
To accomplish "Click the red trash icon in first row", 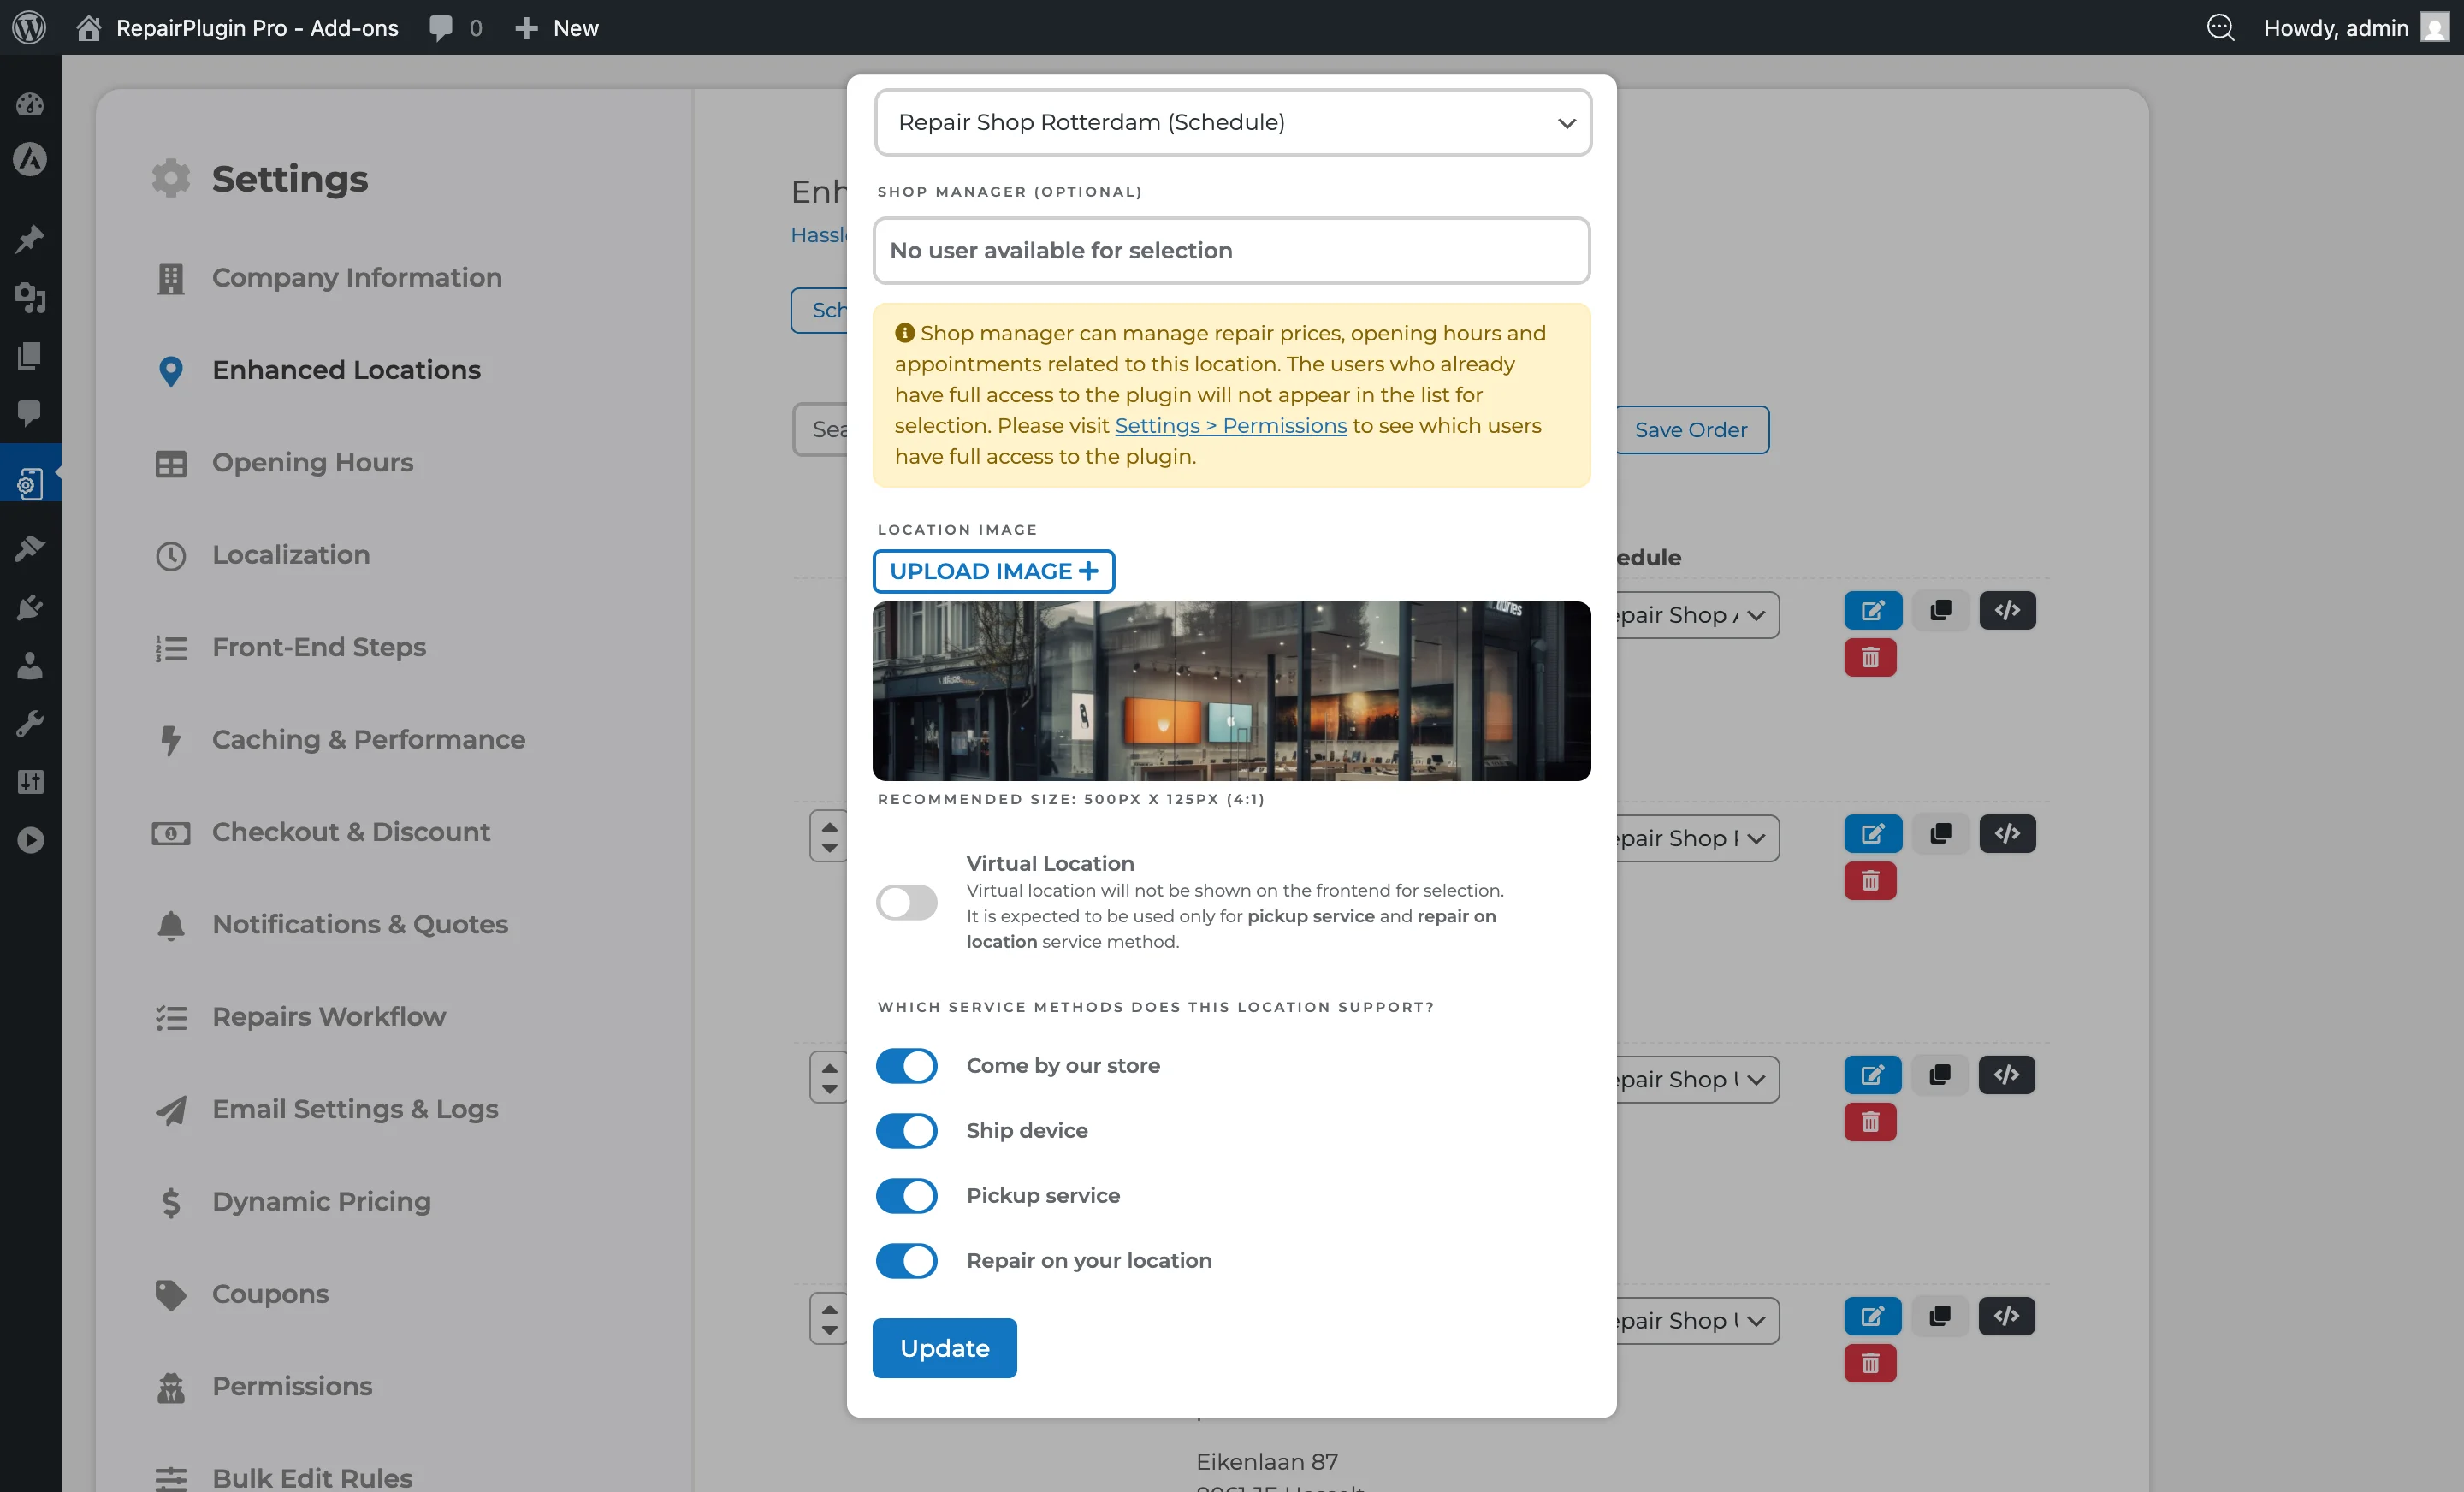I will (1870, 658).
